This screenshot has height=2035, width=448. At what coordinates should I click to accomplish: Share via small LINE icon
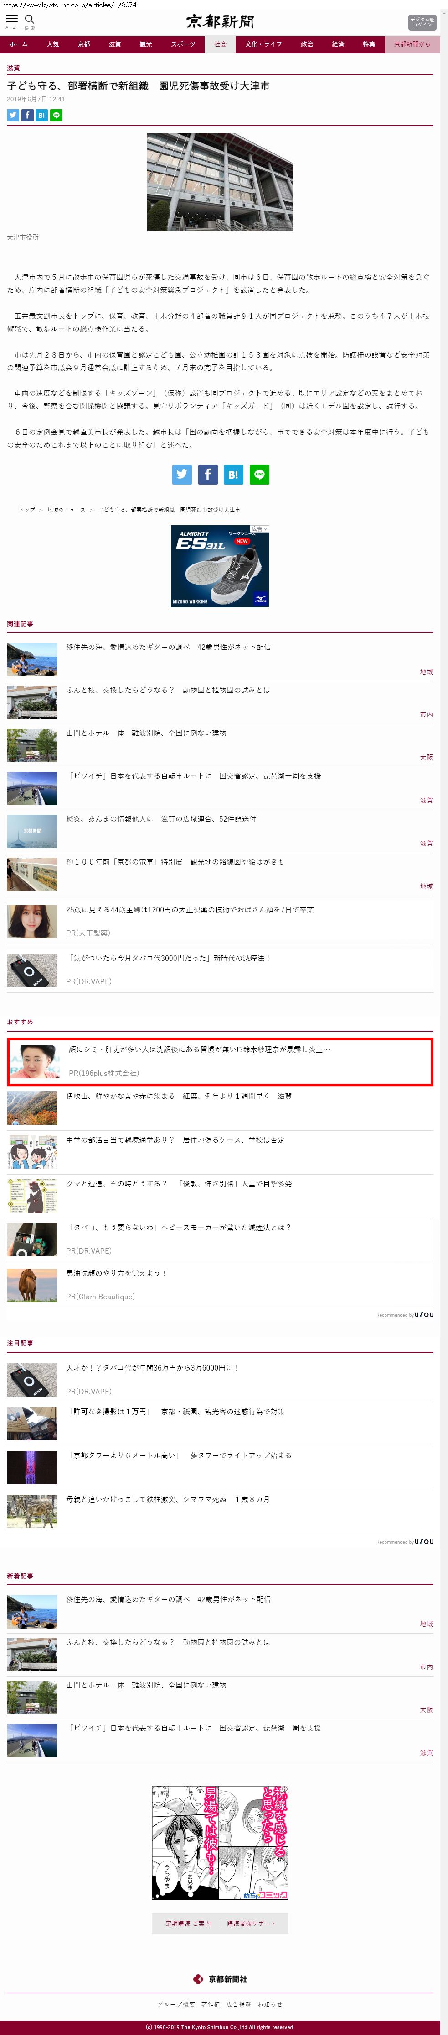(x=56, y=116)
